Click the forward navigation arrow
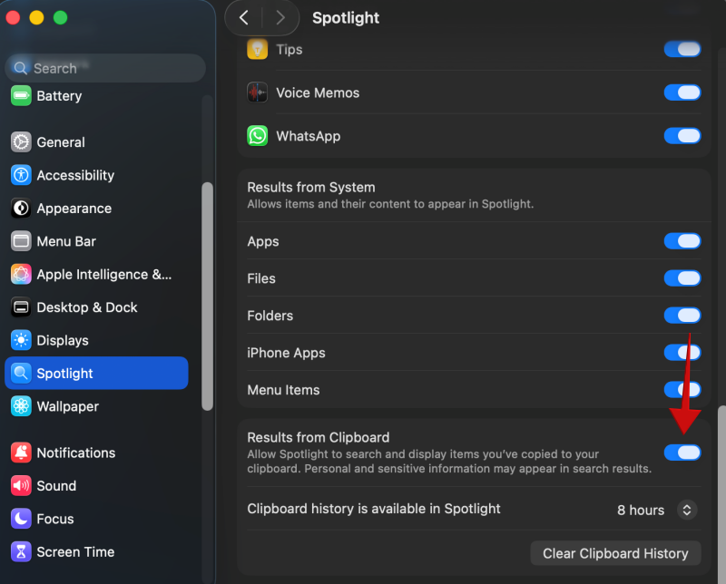Screen dimensions: 726x584 click(280, 17)
